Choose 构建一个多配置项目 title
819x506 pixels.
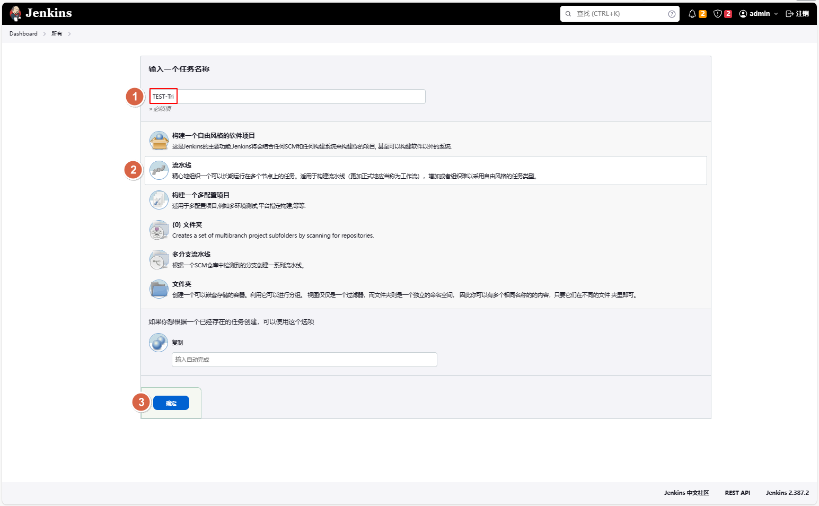coord(201,195)
